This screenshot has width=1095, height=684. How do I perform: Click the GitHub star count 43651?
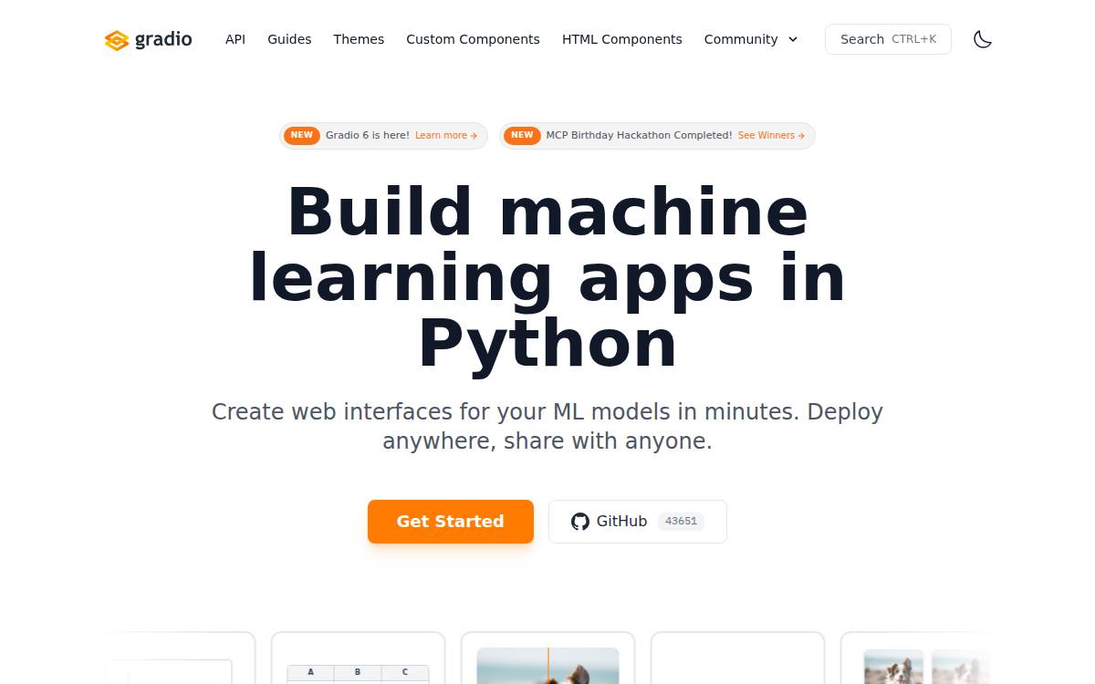(x=681, y=522)
